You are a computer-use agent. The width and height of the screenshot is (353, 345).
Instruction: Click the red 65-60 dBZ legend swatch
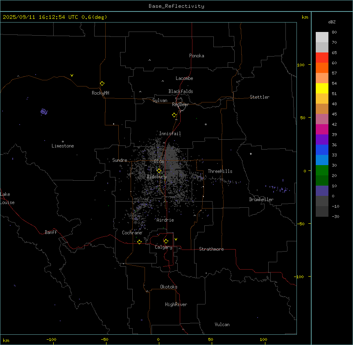pyautogui.click(x=322, y=58)
